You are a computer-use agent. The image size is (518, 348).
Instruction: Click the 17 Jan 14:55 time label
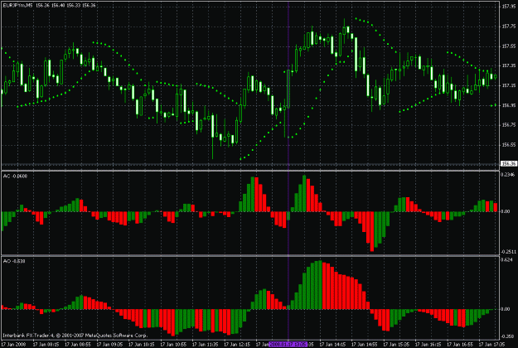[365, 345]
